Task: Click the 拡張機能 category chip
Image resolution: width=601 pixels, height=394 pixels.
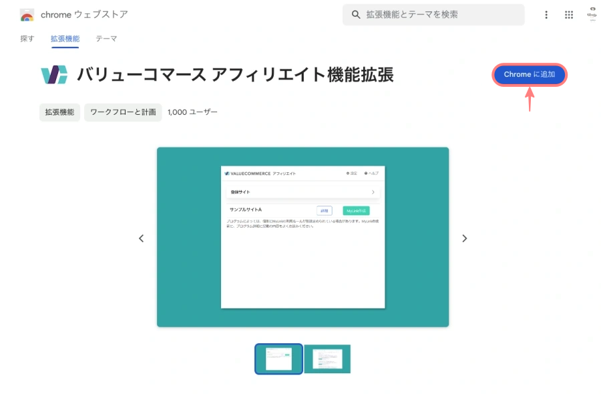Action: [x=60, y=112]
